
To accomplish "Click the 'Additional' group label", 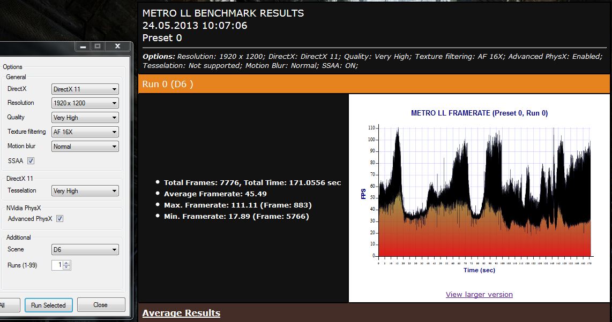I will 19,237.
